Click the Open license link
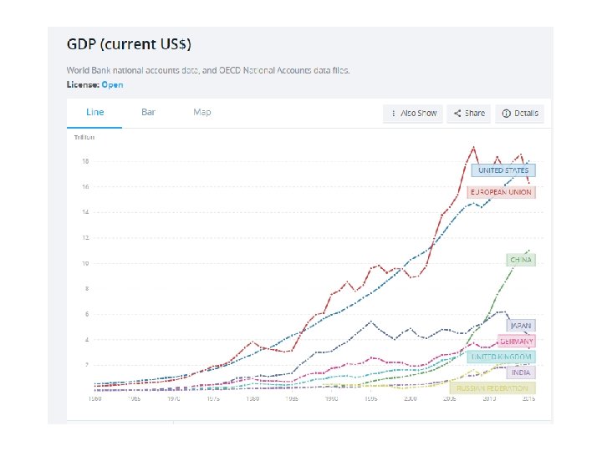This screenshot has width=602, height=451. click(112, 84)
